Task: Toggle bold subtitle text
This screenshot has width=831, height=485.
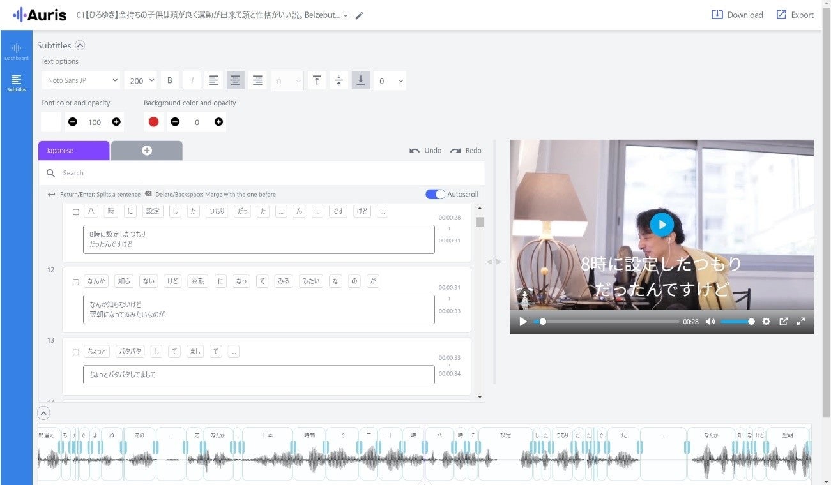Action: [170, 80]
